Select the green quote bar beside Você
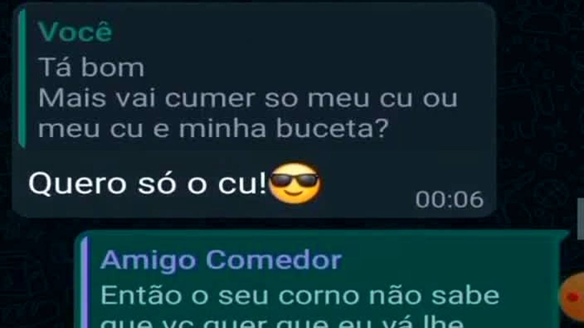The height and width of the screenshot is (328, 584). (21, 77)
